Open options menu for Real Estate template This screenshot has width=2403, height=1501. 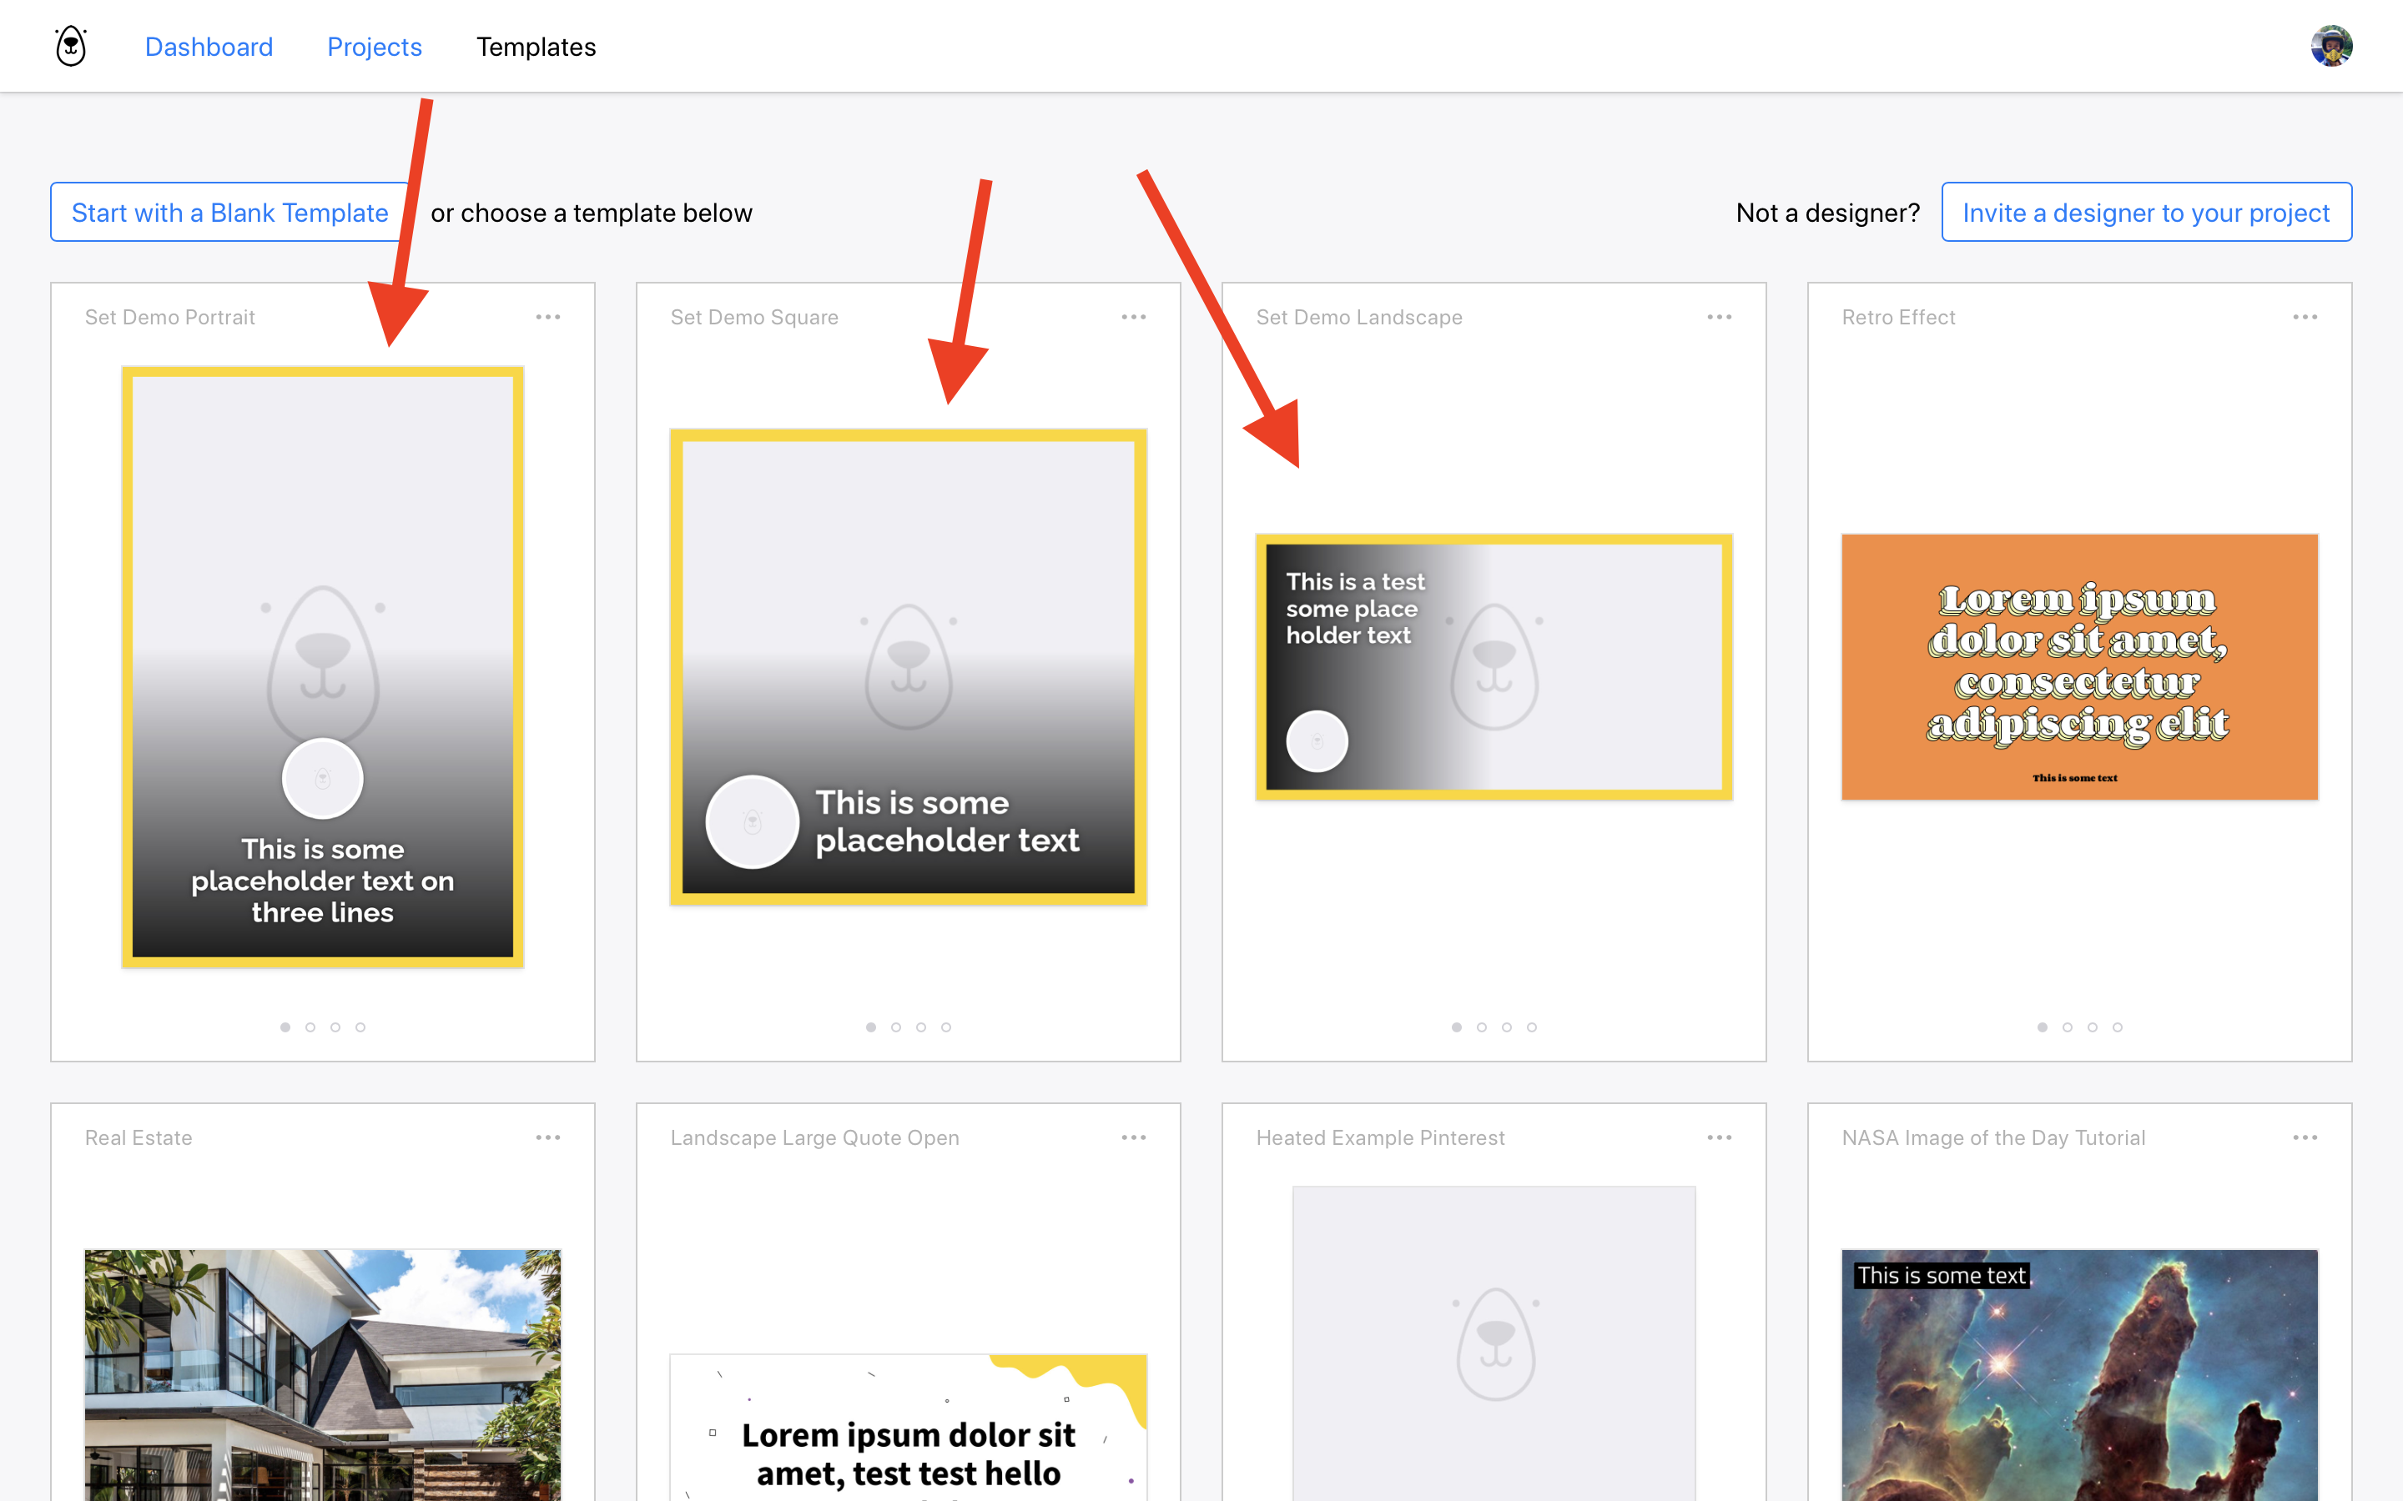click(548, 1137)
